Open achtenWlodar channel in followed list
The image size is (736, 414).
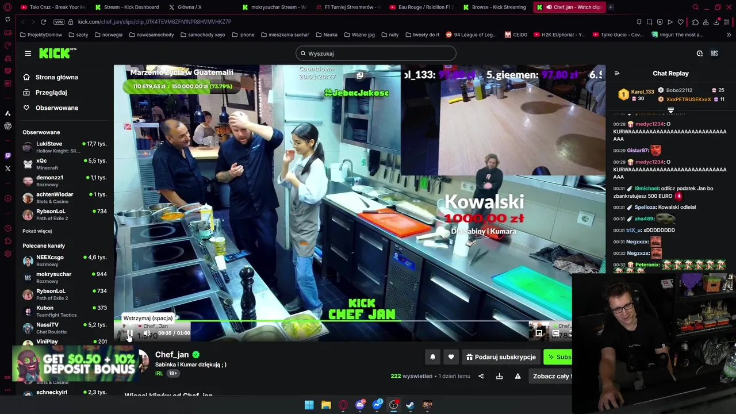coord(64,198)
